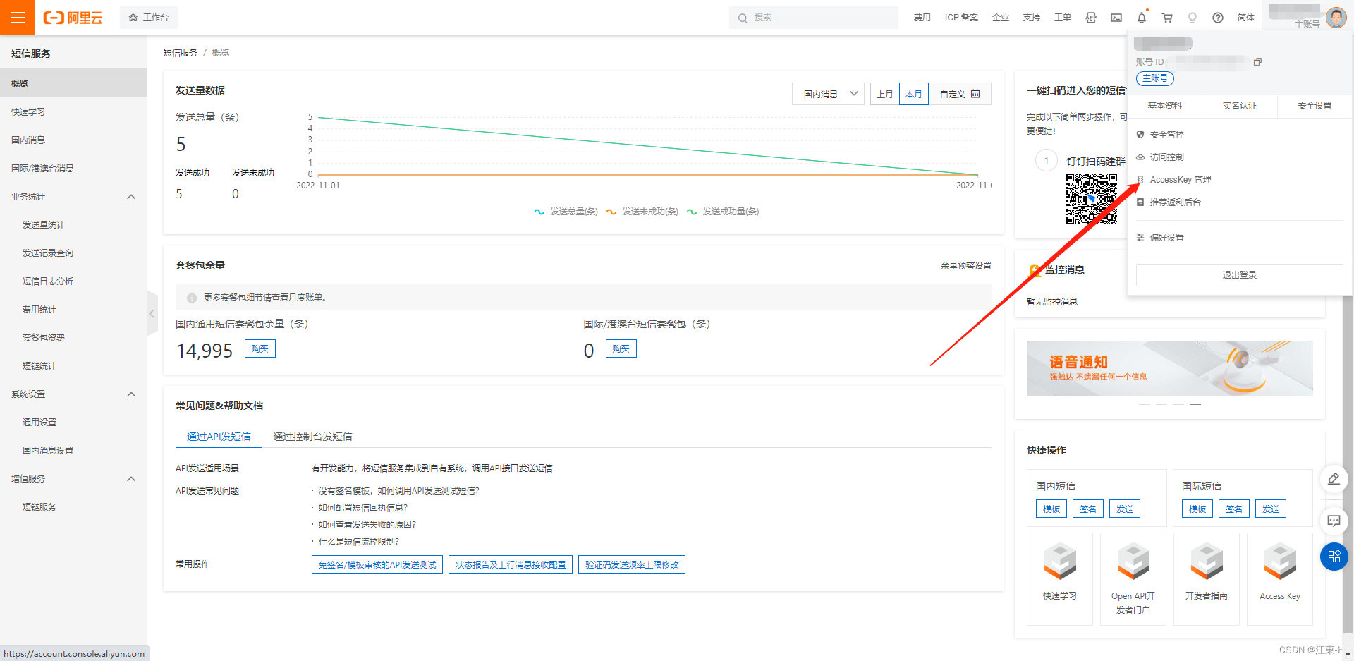Choose the 自定义 date range
Screen dimensions: 1354x661
pos(960,94)
